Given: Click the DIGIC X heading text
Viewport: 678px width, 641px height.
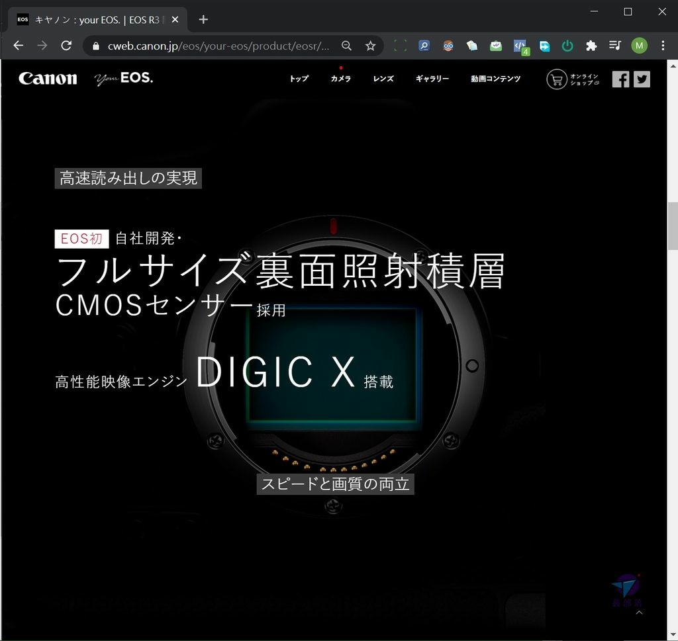Looking at the screenshot, I should tap(276, 372).
